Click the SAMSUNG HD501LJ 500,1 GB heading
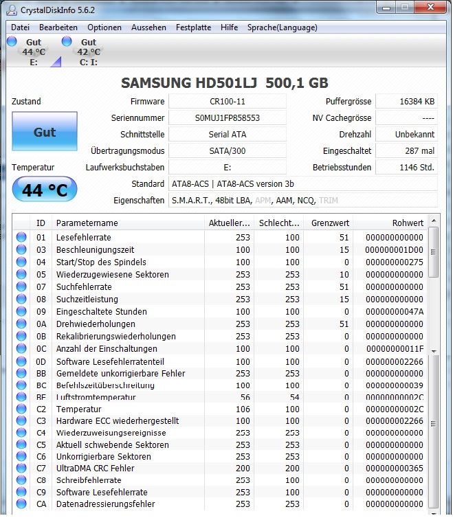 225,82
